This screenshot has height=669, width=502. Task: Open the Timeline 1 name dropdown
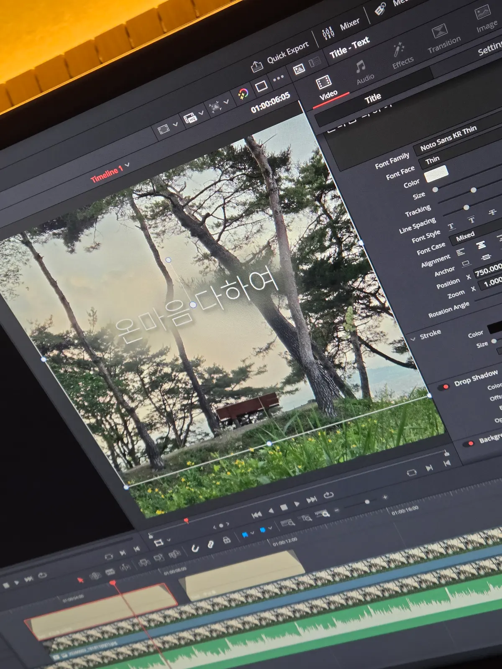click(110, 173)
